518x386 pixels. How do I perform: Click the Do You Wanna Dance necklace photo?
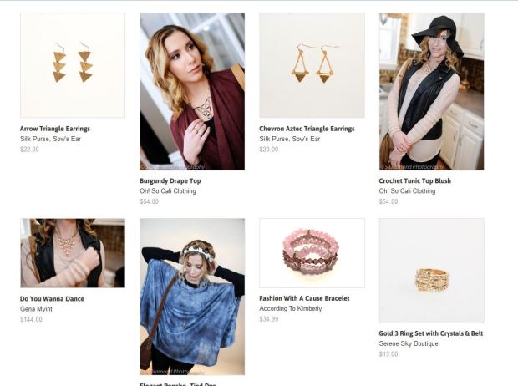tap(73, 253)
